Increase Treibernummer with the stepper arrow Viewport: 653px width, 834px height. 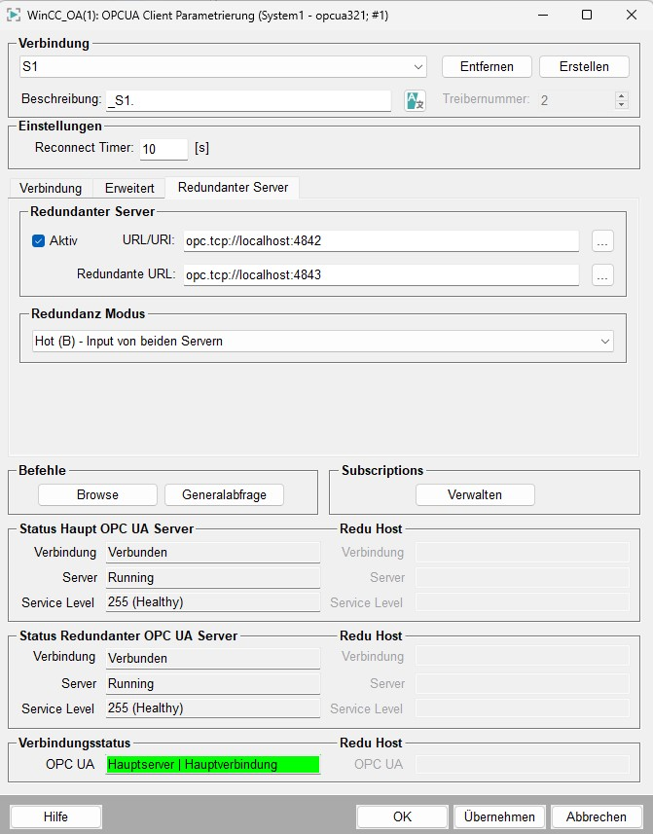pyautogui.click(x=622, y=95)
